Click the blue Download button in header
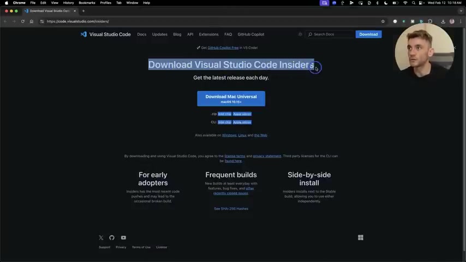Screen dimensions: 466x262 click(368, 34)
